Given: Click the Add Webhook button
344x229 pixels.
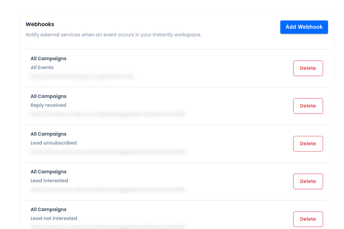Looking at the screenshot, I should tap(304, 27).
